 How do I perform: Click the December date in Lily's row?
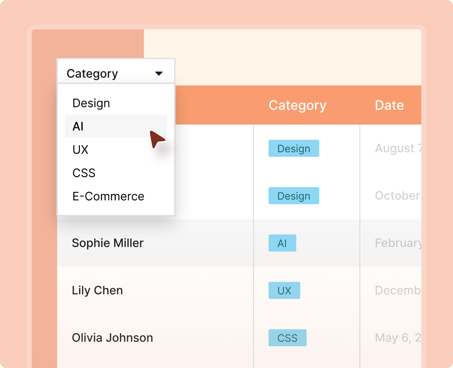pyautogui.click(x=398, y=290)
